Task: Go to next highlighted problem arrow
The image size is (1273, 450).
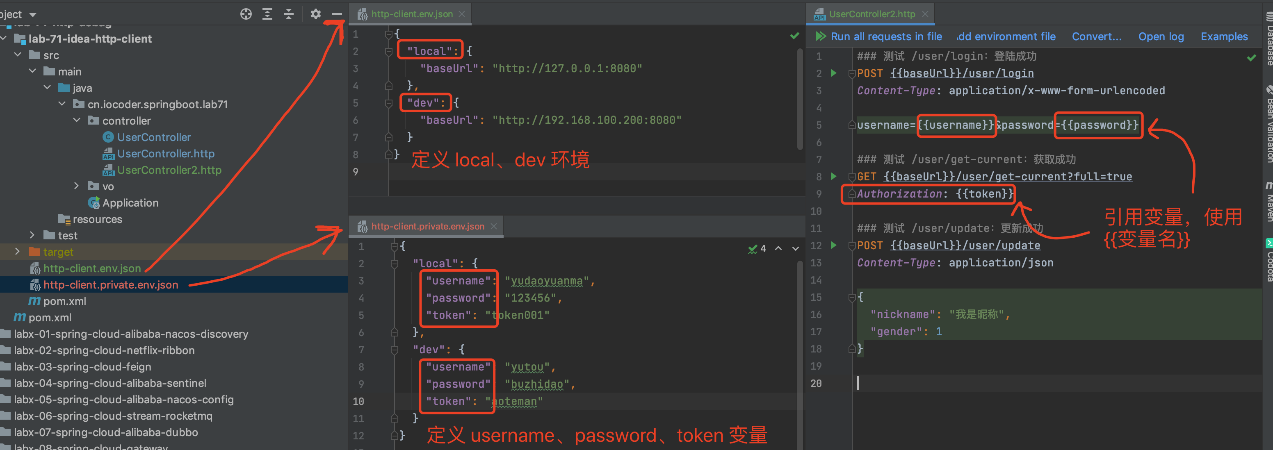Action: point(796,248)
